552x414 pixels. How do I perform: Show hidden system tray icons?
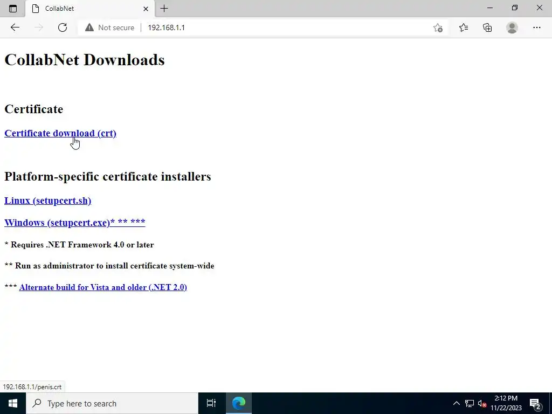[x=456, y=403]
